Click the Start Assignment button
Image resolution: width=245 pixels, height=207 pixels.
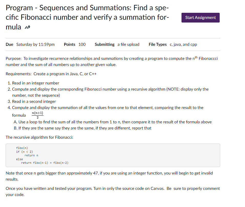click(x=200, y=17)
